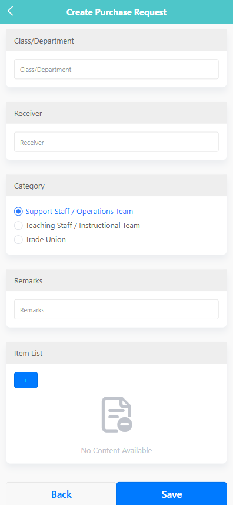Select the Support Staff / Operations Team radio circle
This screenshot has height=505, width=233.
coord(18,212)
